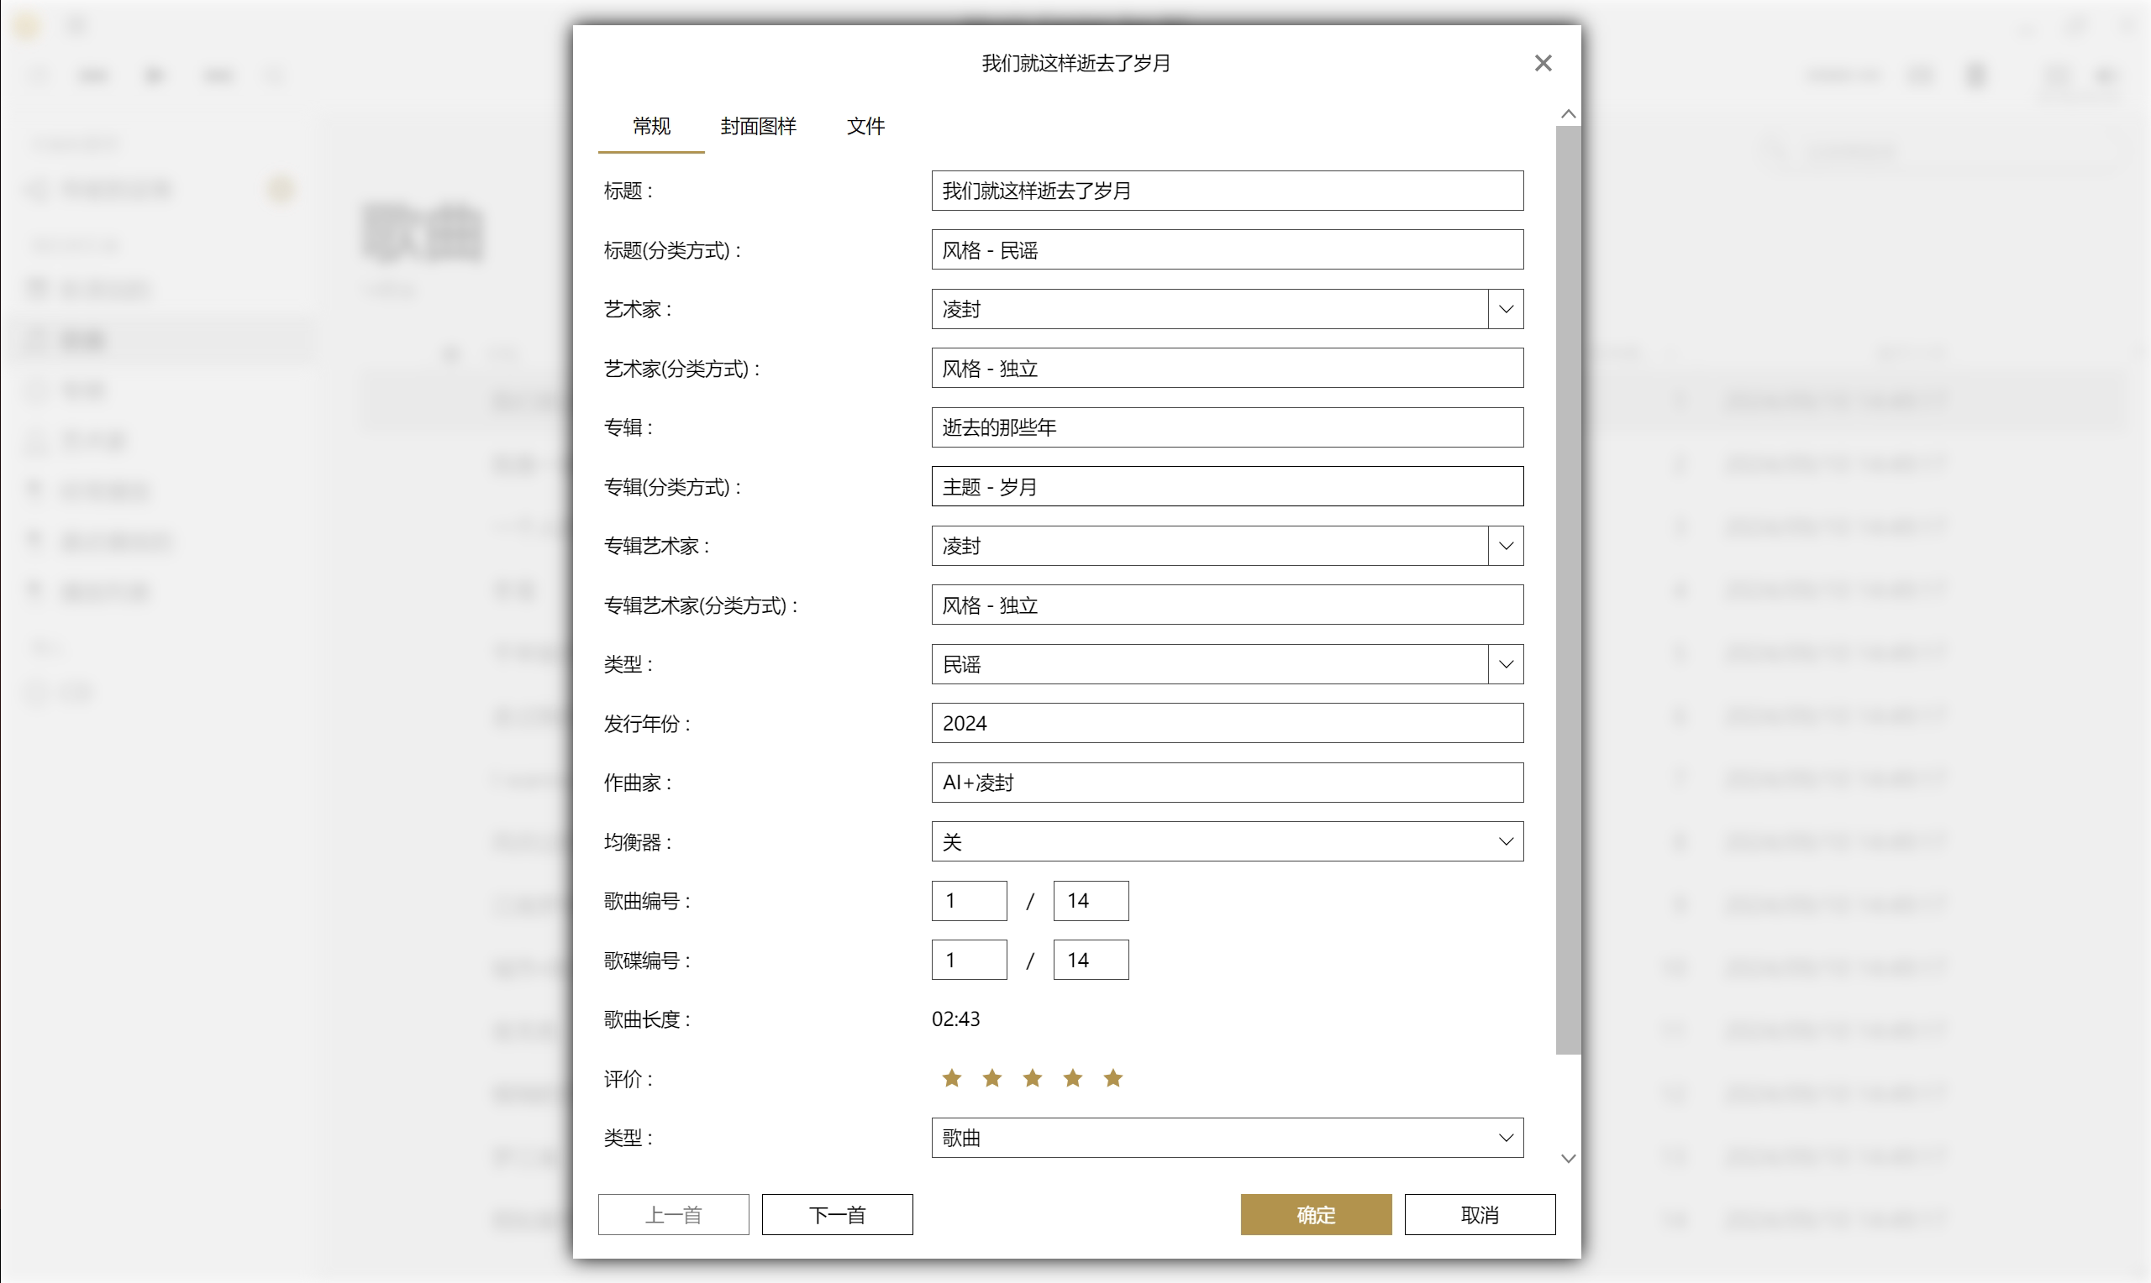Switch to the 文件 tab

tap(865, 126)
